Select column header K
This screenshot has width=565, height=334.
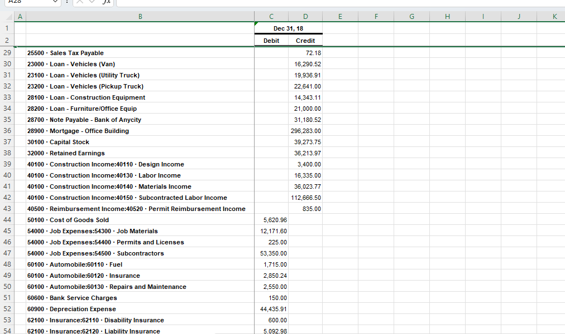554,16
